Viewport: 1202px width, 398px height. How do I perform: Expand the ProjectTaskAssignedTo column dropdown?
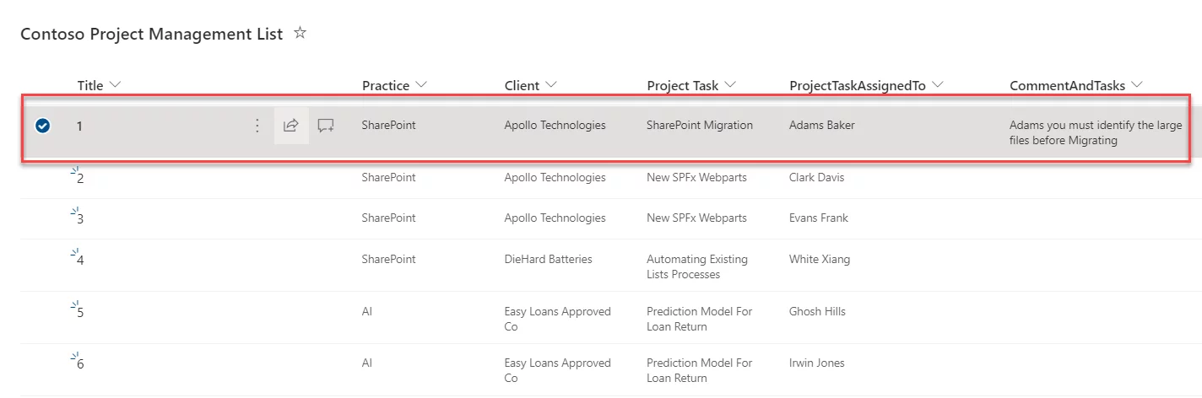coord(937,85)
